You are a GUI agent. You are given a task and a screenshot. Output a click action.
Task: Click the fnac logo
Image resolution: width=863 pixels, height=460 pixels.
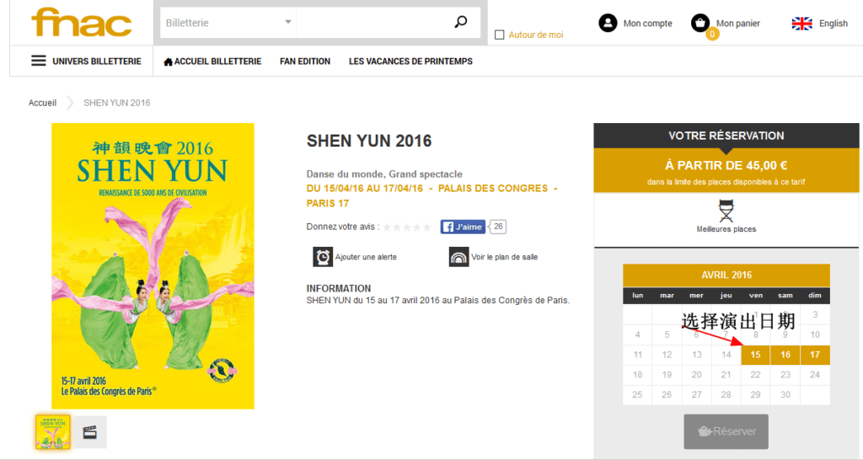click(x=82, y=23)
